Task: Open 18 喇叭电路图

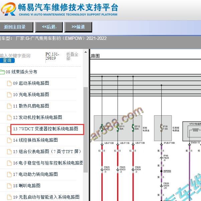Action: [27, 186]
